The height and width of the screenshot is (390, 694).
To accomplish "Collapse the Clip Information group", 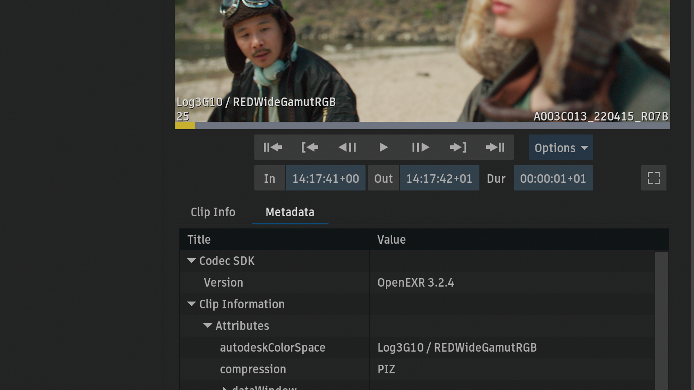I will coord(192,304).
